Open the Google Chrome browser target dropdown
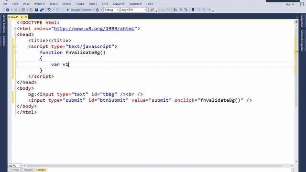Image resolution: width=306 pixels, height=172 pixels. [93, 10]
